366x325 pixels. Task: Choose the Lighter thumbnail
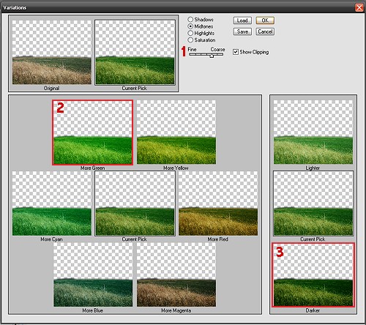(313, 132)
